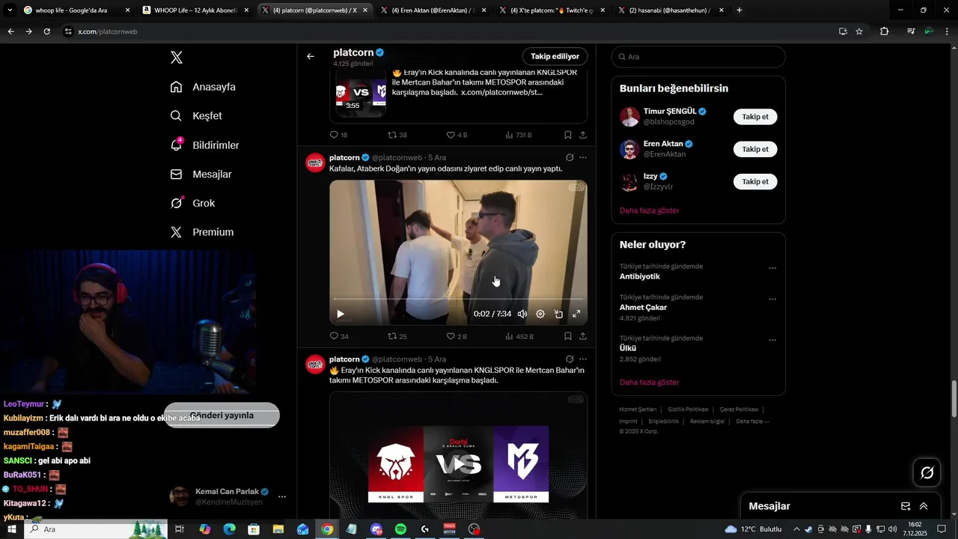Compose a new message in Mesajlar drawer

(906, 506)
